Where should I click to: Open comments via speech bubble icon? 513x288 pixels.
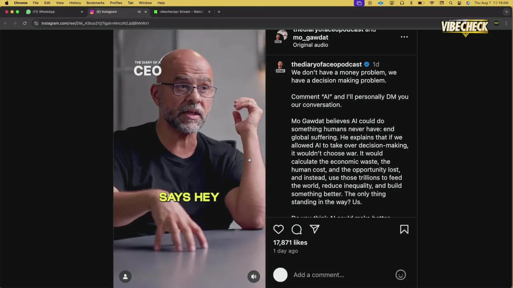point(297,229)
